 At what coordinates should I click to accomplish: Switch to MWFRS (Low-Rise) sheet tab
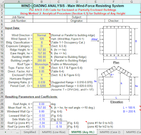coord(54,132)
